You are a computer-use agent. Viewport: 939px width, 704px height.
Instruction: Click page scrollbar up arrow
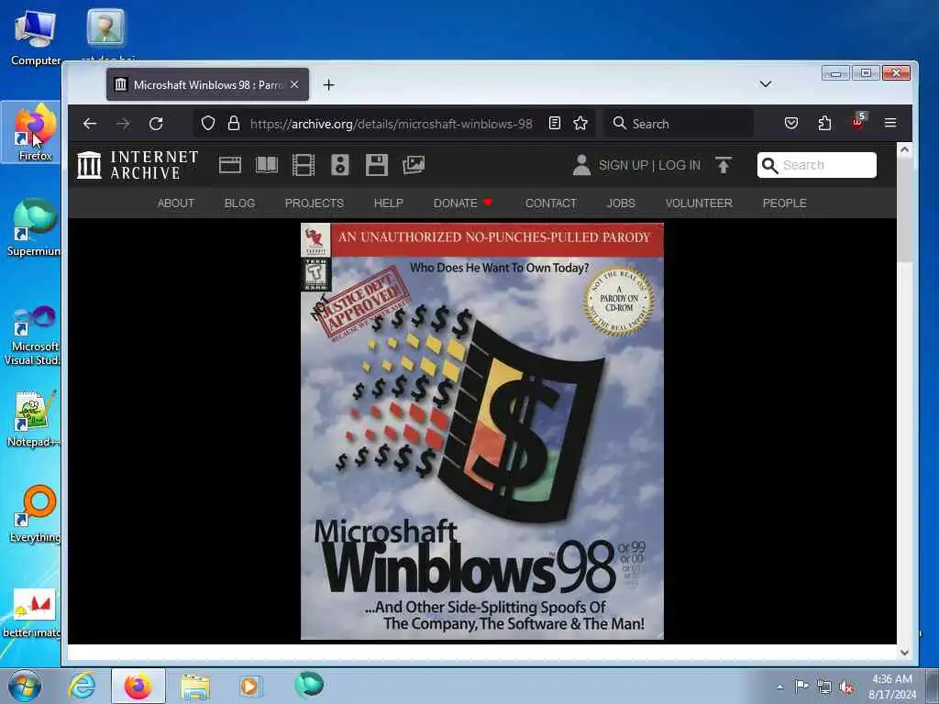click(904, 149)
